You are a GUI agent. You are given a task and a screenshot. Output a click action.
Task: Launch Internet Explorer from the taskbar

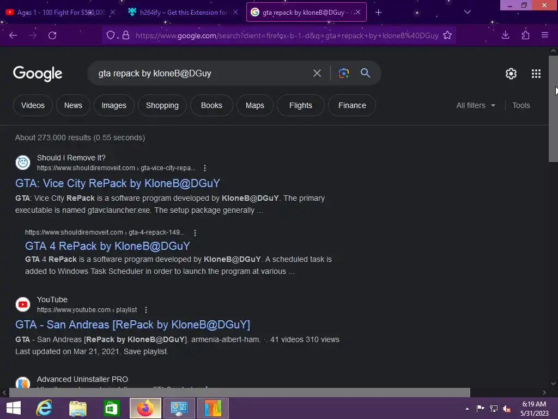coord(44,408)
